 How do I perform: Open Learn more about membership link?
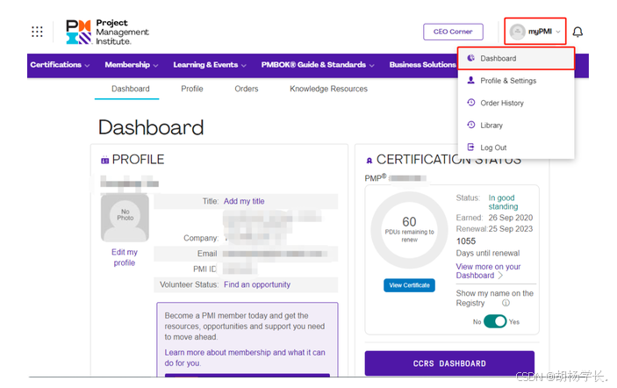(x=245, y=357)
